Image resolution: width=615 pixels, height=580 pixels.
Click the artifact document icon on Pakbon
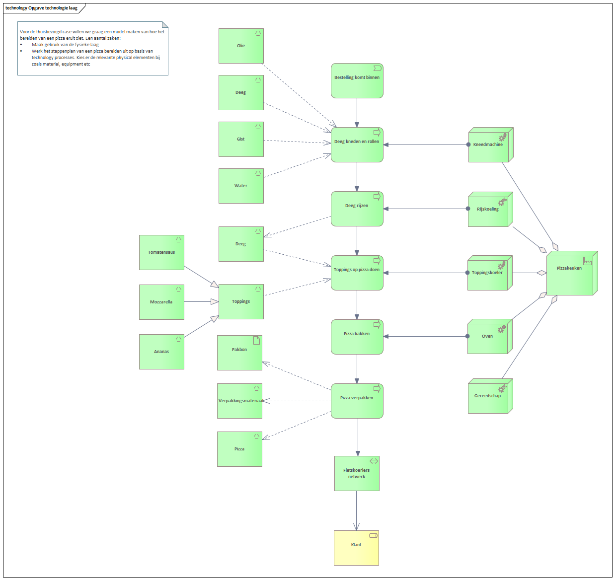(x=257, y=340)
